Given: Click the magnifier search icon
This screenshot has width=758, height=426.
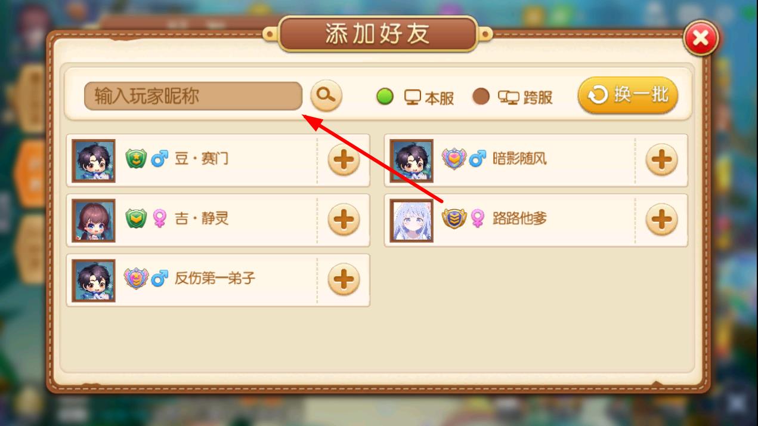Looking at the screenshot, I should tap(326, 95).
